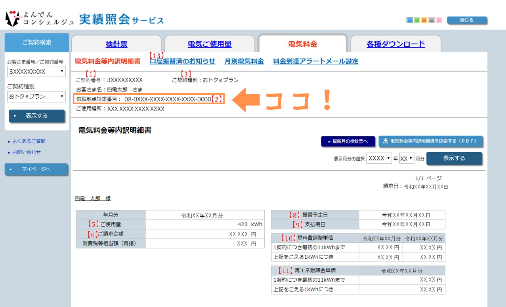Click the 再エネ賦課金単価 header cell
The height and width of the screenshot is (307, 506).
(315, 271)
